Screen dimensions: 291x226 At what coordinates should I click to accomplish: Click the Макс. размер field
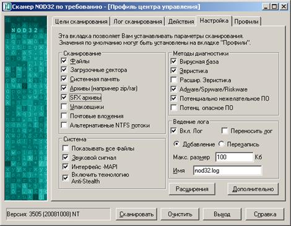[x=234, y=157]
